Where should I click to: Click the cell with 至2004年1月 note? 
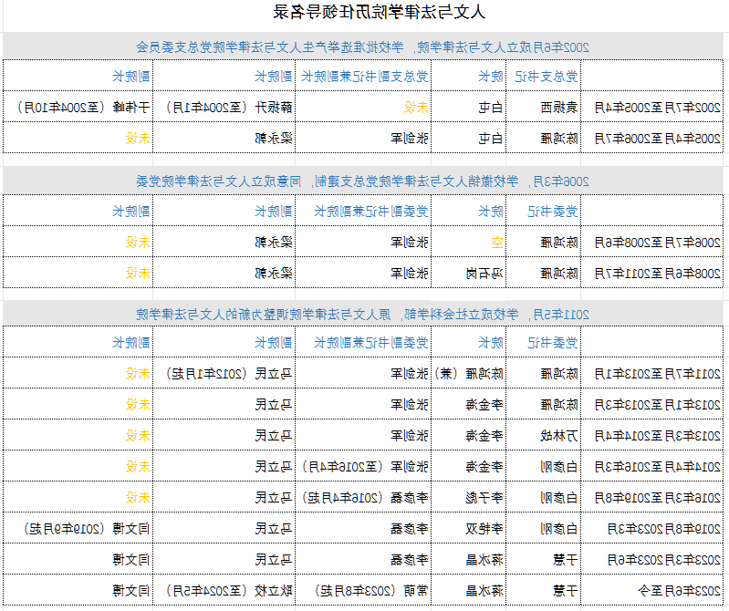(224, 108)
